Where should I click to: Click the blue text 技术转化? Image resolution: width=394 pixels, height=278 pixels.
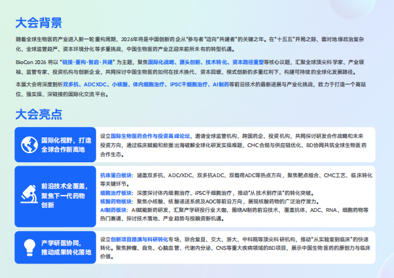coord(216,62)
